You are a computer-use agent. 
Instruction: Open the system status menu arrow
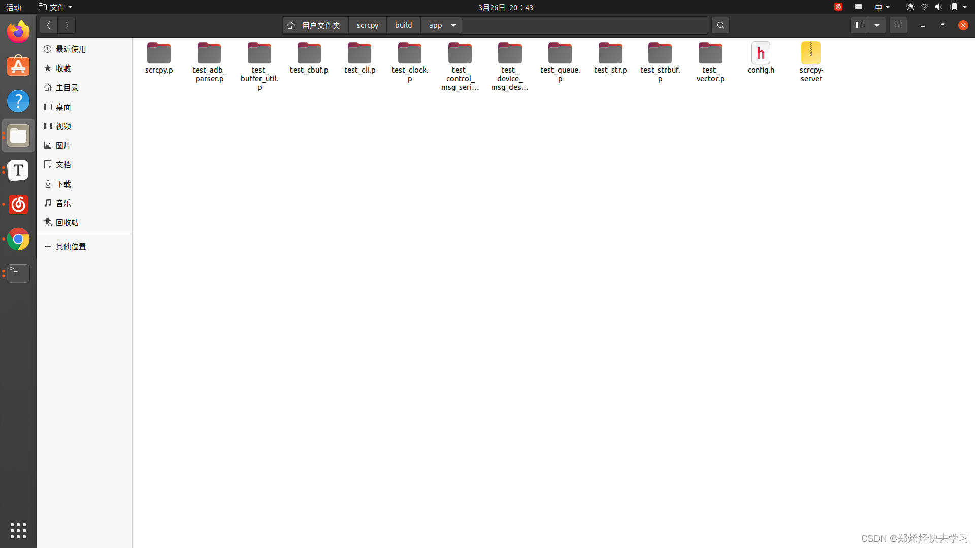point(965,7)
